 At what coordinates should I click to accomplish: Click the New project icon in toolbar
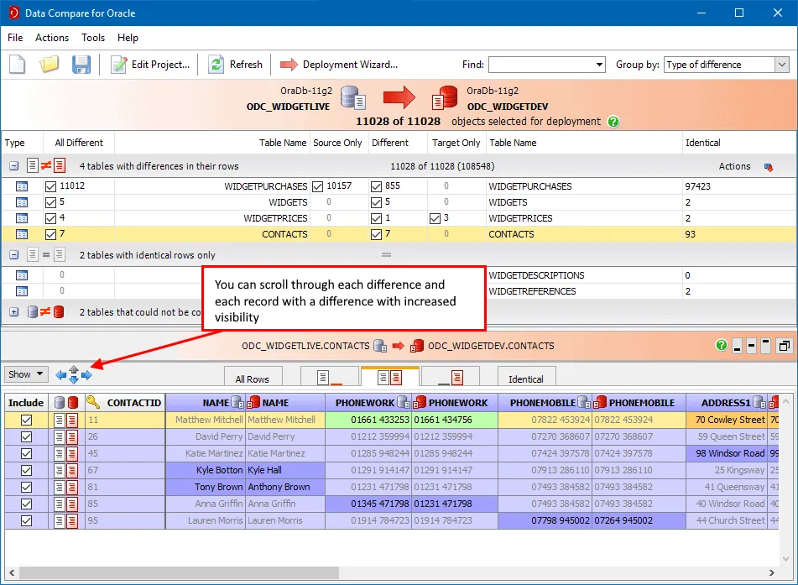(x=18, y=65)
